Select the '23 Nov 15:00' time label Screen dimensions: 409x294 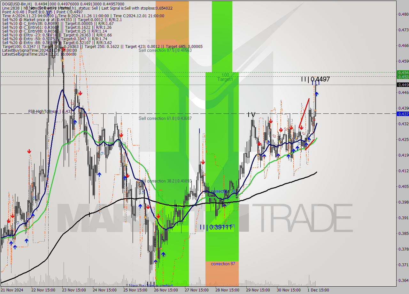click(x=74, y=290)
